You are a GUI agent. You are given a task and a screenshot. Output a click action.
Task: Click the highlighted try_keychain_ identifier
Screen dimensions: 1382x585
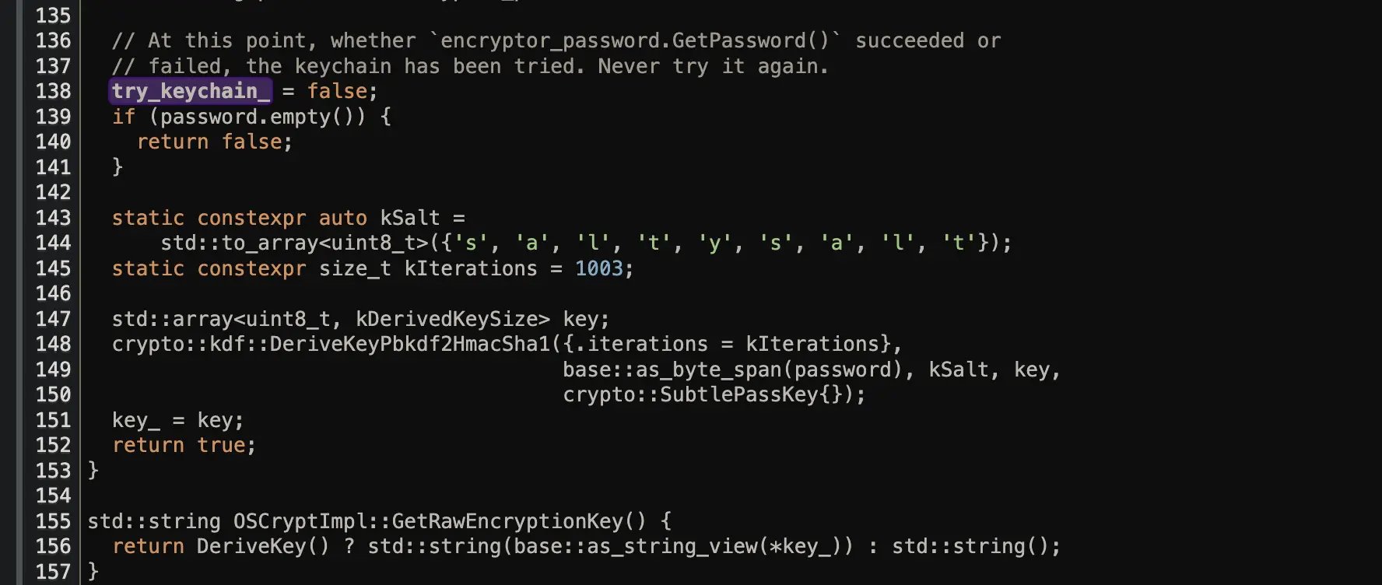(x=191, y=91)
